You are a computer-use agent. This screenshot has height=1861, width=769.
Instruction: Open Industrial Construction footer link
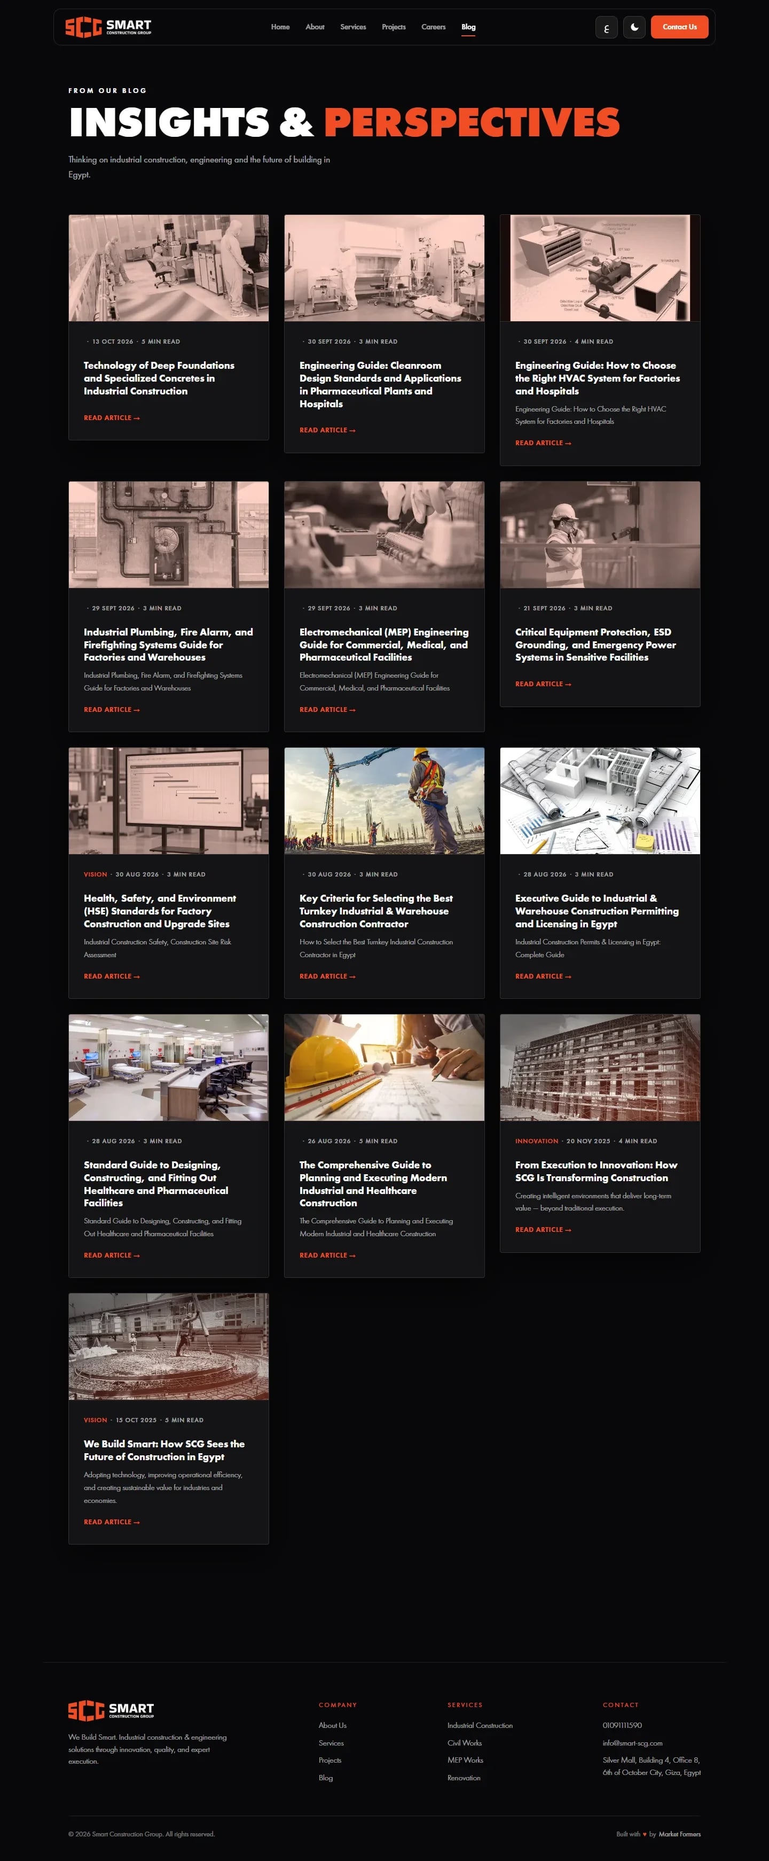[x=480, y=1725]
